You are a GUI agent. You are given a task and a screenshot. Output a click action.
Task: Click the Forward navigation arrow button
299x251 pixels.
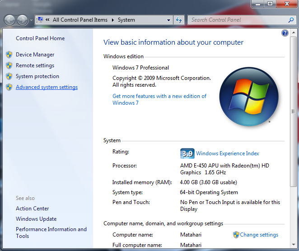click(x=23, y=20)
